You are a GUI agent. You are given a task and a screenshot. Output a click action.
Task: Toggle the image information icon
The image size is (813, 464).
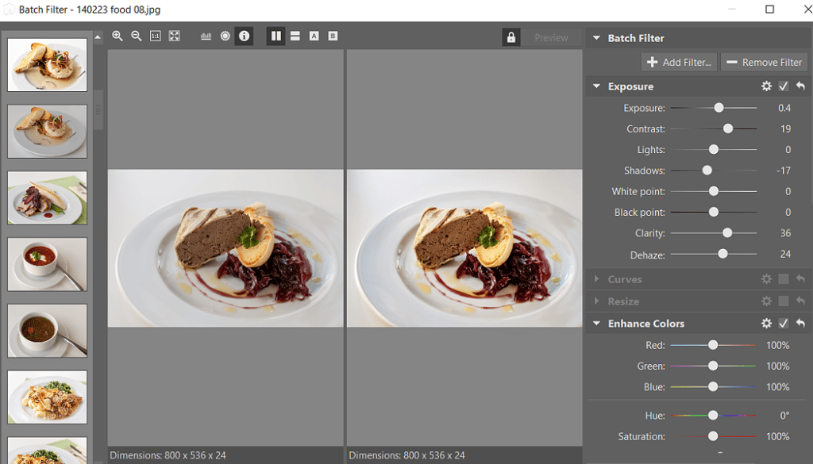pyautogui.click(x=244, y=36)
